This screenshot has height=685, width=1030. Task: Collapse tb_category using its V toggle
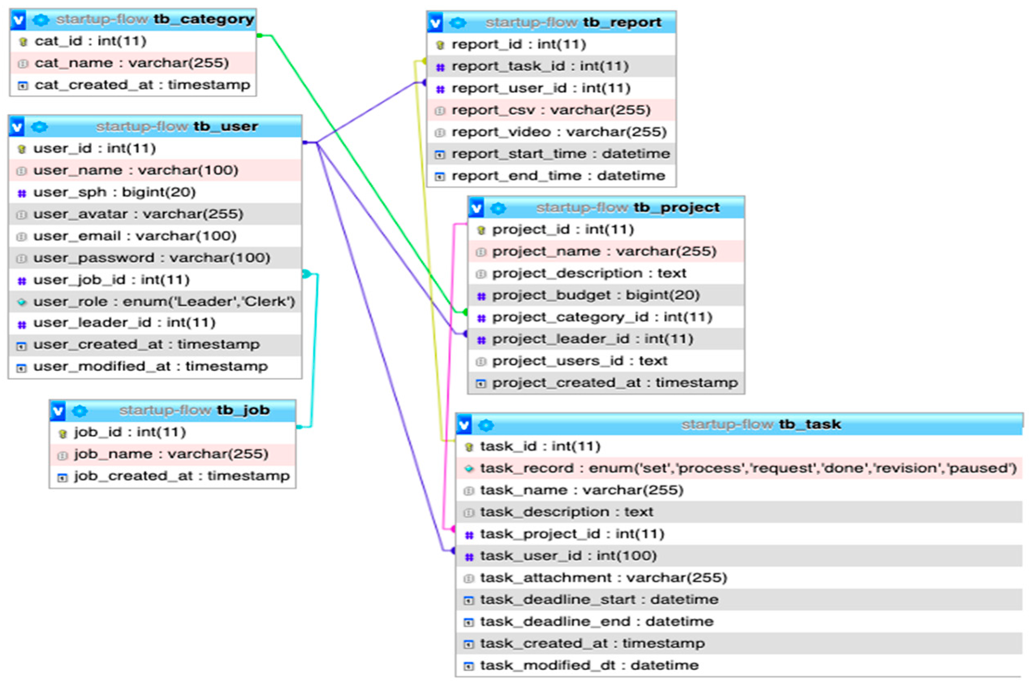[18, 19]
